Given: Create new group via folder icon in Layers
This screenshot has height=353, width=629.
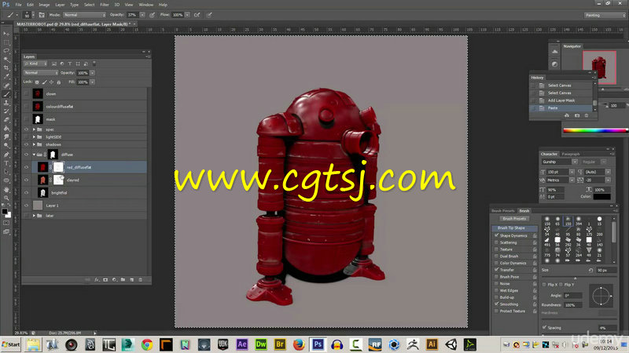Looking at the screenshot, I should [123, 280].
